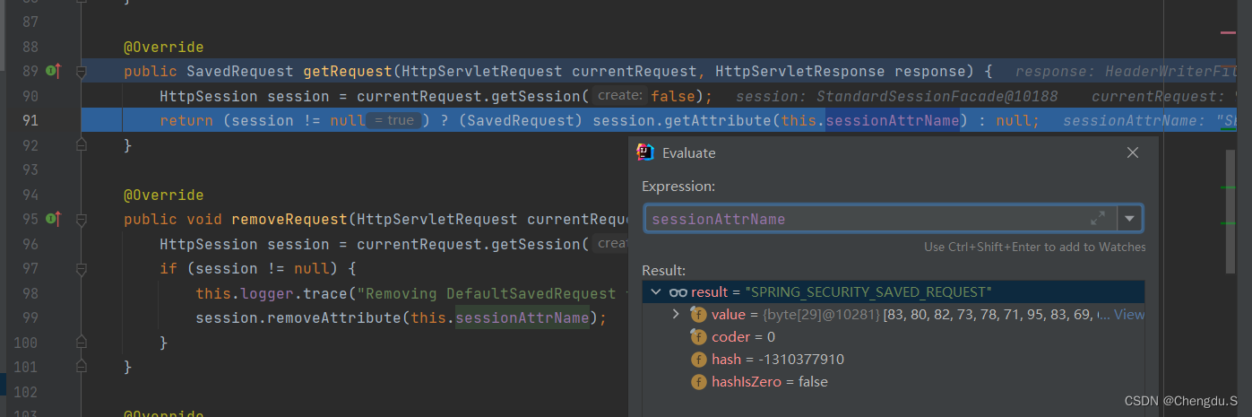
Task: Click the "Use Ctrl+Shift+Enter to add to Watches" hint
Action: click(x=1035, y=247)
